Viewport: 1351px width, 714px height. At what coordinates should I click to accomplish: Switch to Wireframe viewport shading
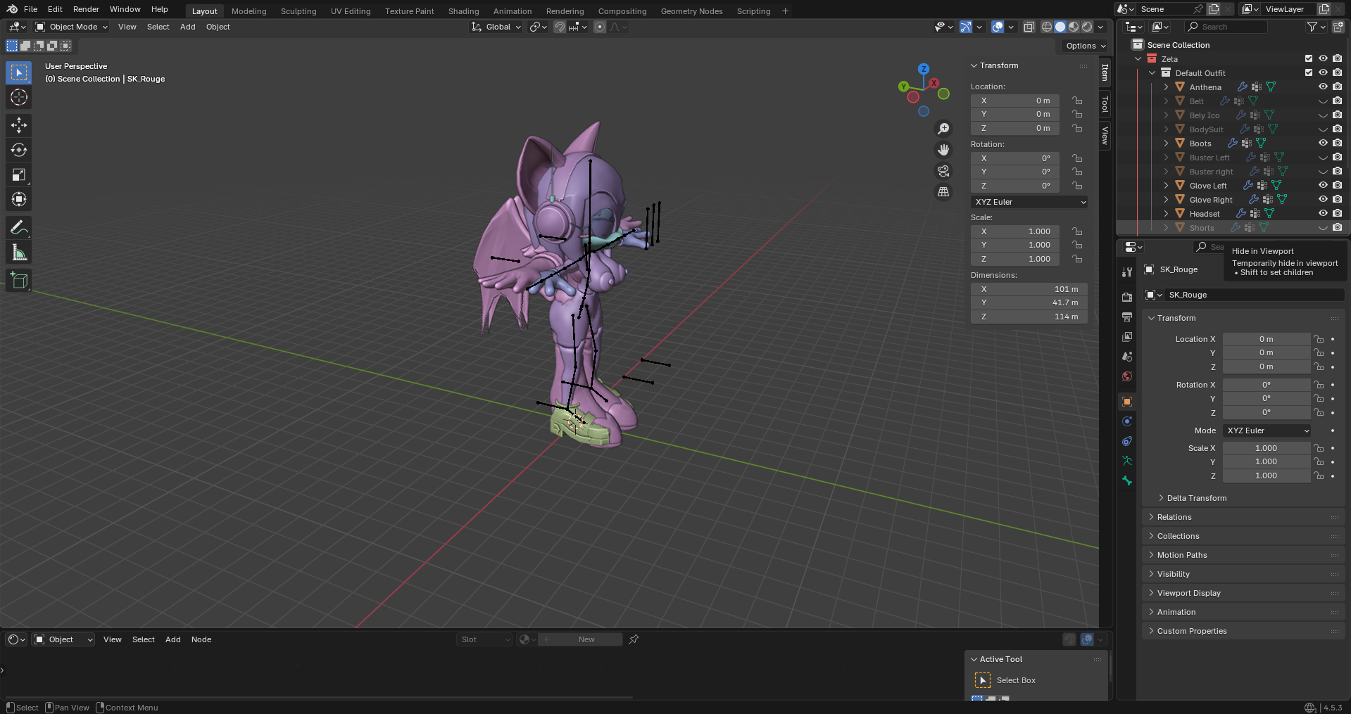tap(1047, 27)
